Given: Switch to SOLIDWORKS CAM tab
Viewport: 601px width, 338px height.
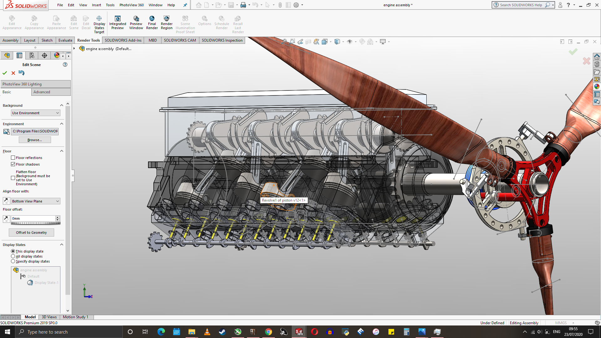Looking at the screenshot, I should click(x=180, y=40).
